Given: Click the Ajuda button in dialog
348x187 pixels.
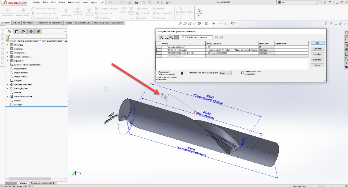Looking at the screenshot, I should click(318, 65).
